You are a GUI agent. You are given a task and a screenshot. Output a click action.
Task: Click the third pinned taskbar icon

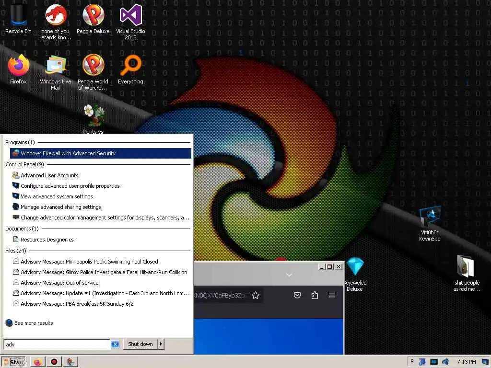[x=70, y=362]
